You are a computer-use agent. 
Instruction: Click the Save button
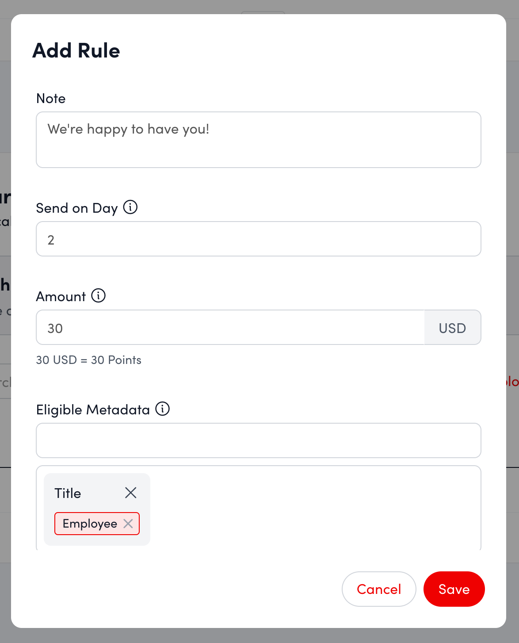click(x=454, y=589)
